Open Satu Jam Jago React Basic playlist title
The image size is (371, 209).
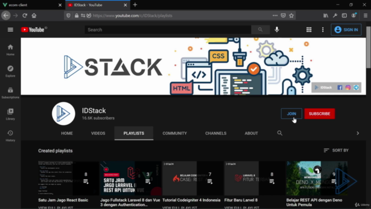pos(63,200)
